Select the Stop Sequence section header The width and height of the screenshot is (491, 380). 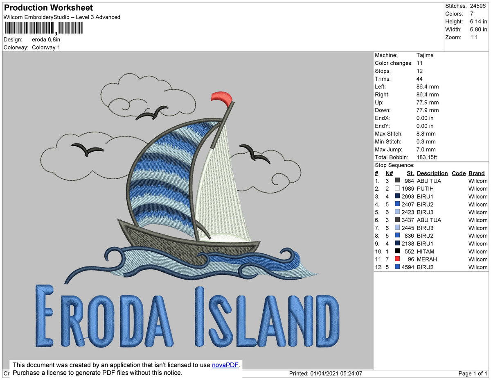[395, 165]
